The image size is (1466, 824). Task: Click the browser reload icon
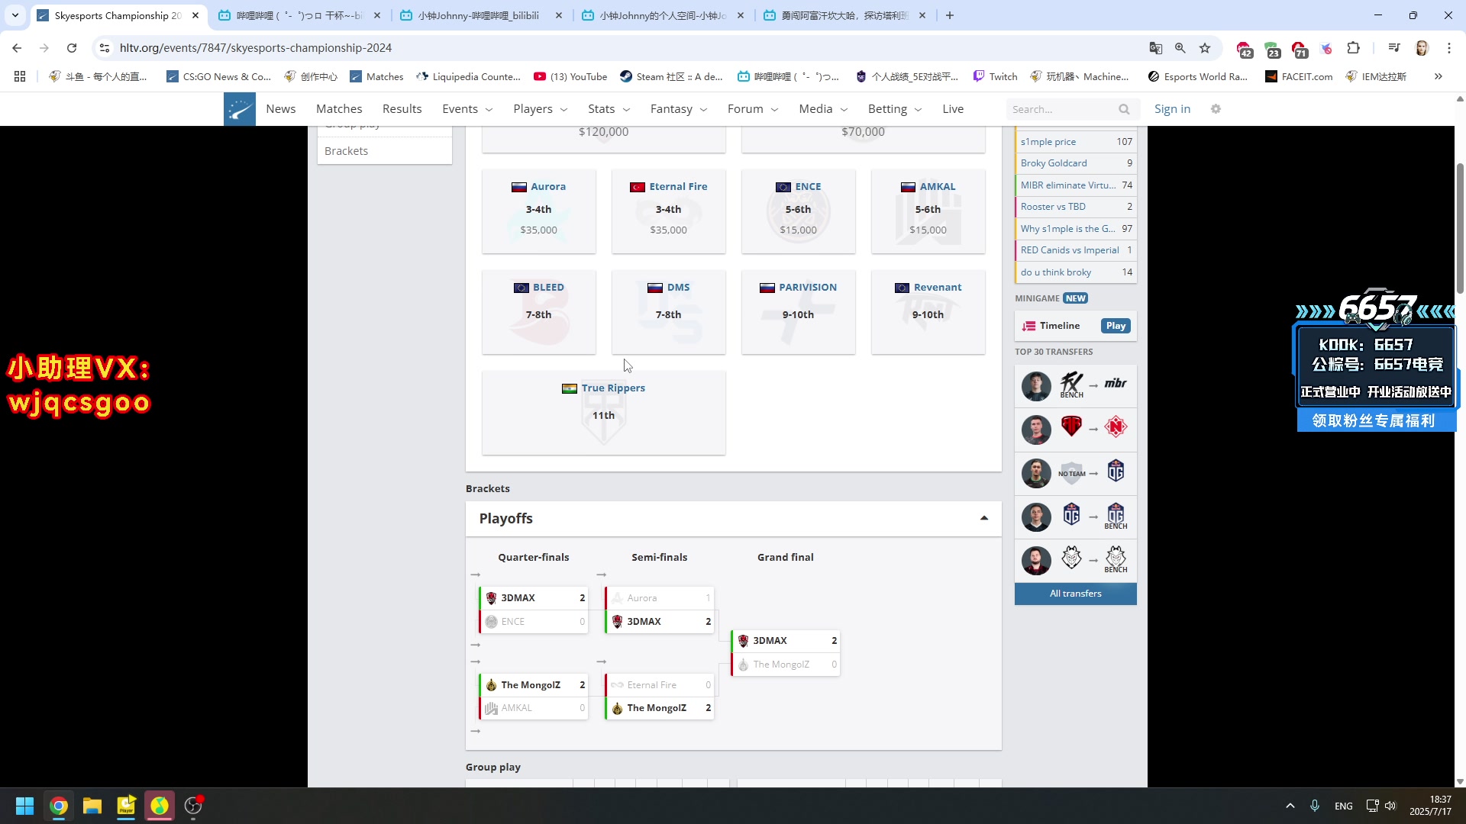[x=72, y=48]
